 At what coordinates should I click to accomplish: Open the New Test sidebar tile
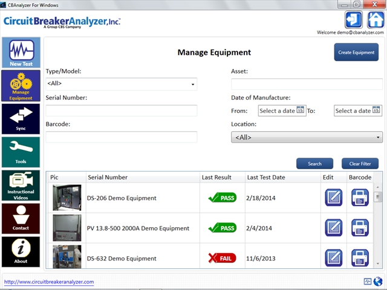tap(21, 53)
